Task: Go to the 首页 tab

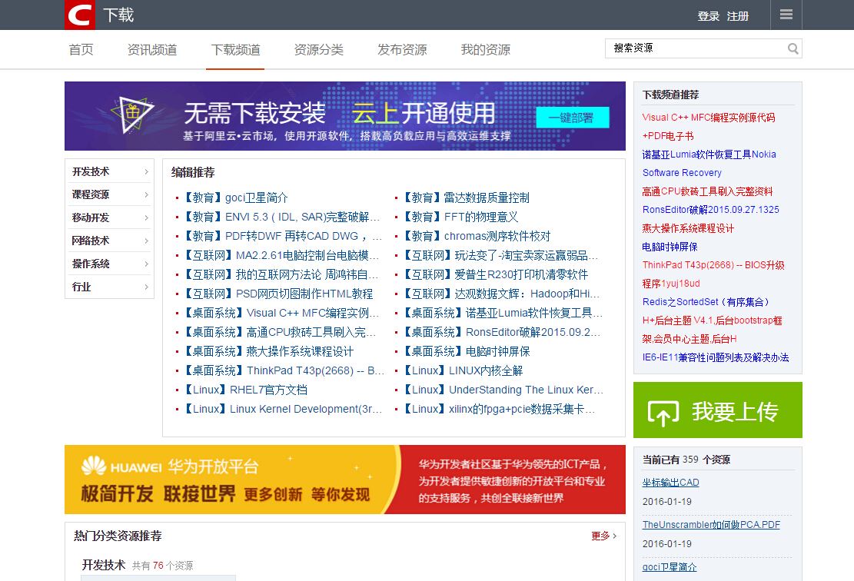Action: (81, 49)
